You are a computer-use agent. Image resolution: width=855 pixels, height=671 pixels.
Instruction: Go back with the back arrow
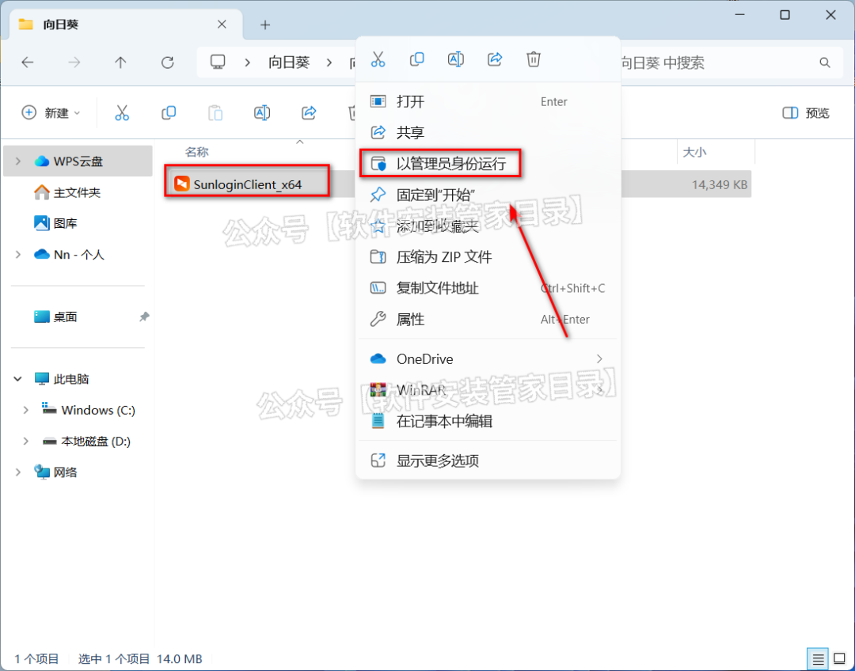click(27, 63)
